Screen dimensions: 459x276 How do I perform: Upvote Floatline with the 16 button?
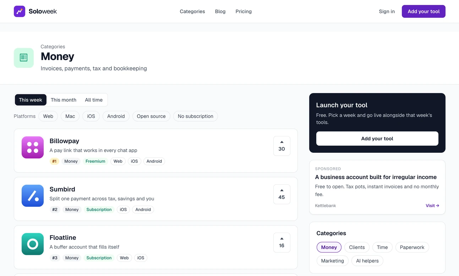pyautogui.click(x=282, y=243)
